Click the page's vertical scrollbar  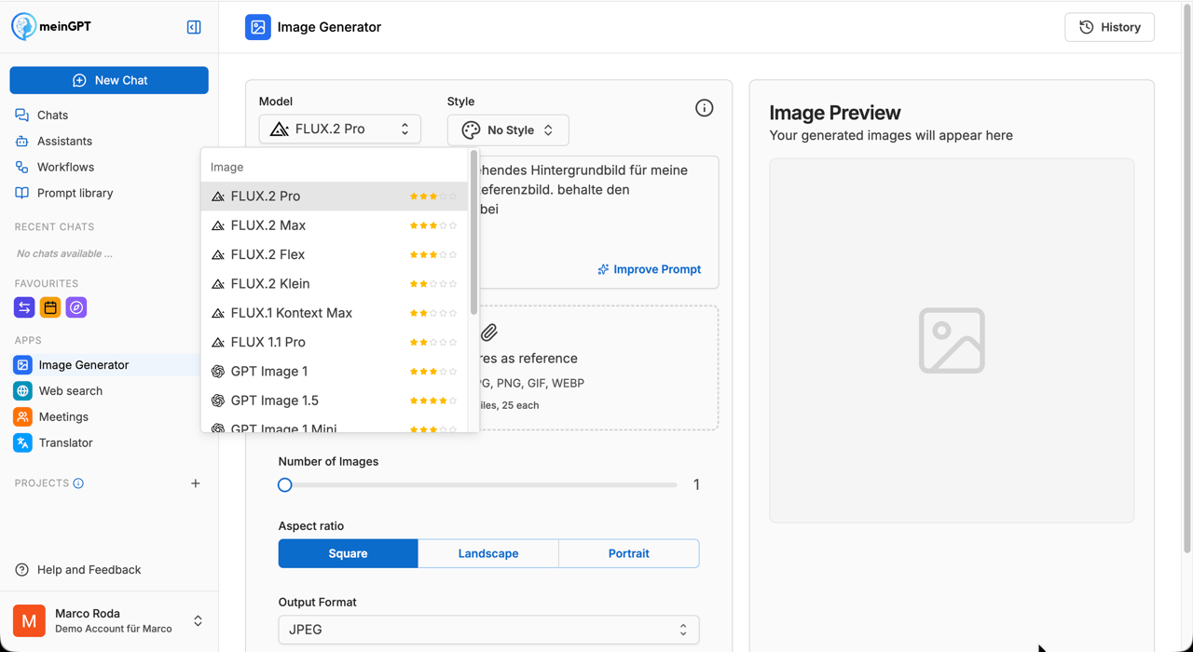pos(1186,279)
